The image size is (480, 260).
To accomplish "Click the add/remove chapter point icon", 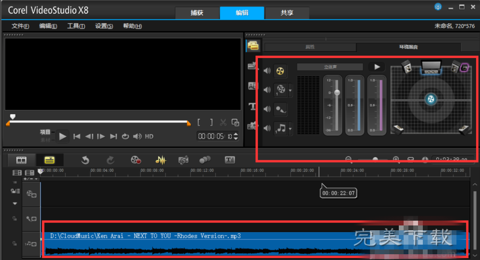I will (26, 179).
